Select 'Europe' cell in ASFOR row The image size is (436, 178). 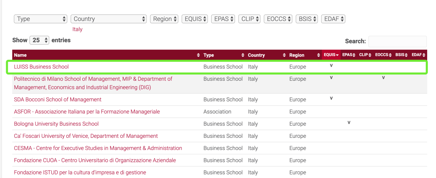pyautogui.click(x=298, y=112)
